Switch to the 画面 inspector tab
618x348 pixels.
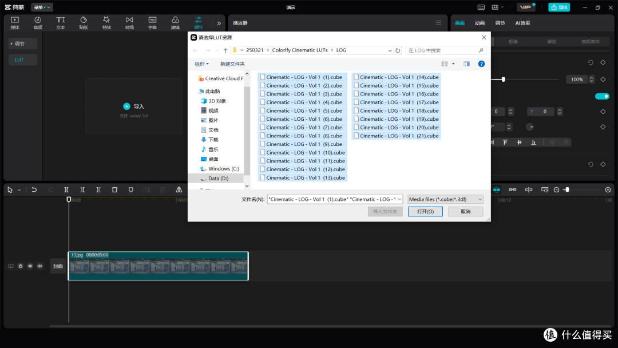click(x=459, y=23)
